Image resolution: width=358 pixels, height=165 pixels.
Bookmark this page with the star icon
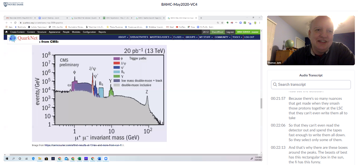(x=222, y=23)
